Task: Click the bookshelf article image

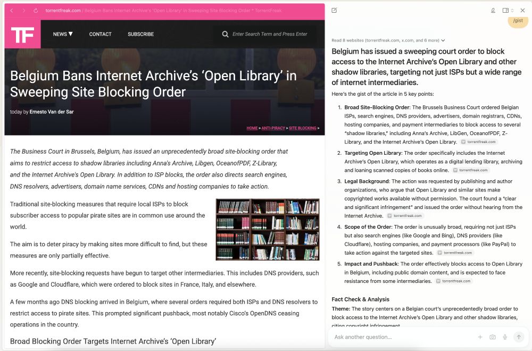Action: click(x=268, y=230)
